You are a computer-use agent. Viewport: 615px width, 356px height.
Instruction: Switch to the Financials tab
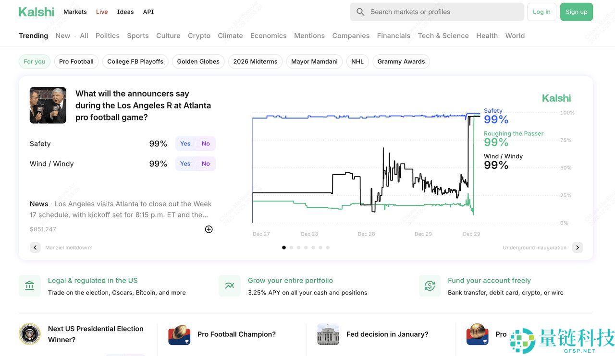pos(394,36)
